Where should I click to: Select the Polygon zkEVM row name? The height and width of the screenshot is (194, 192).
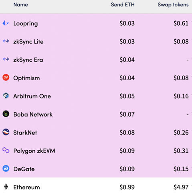pos(34,151)
